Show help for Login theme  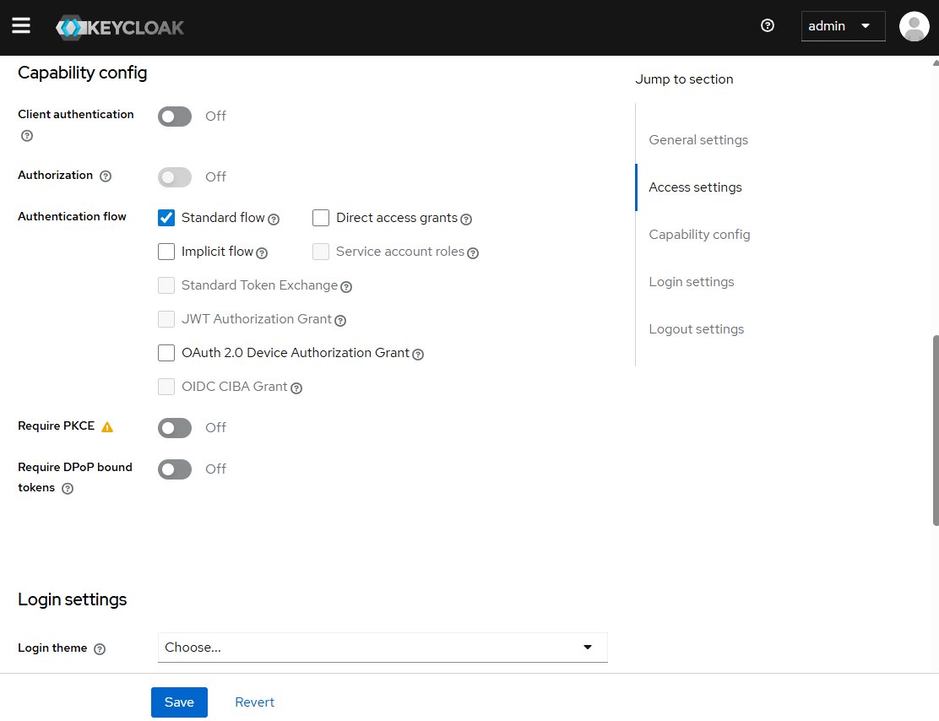(100, 649)
